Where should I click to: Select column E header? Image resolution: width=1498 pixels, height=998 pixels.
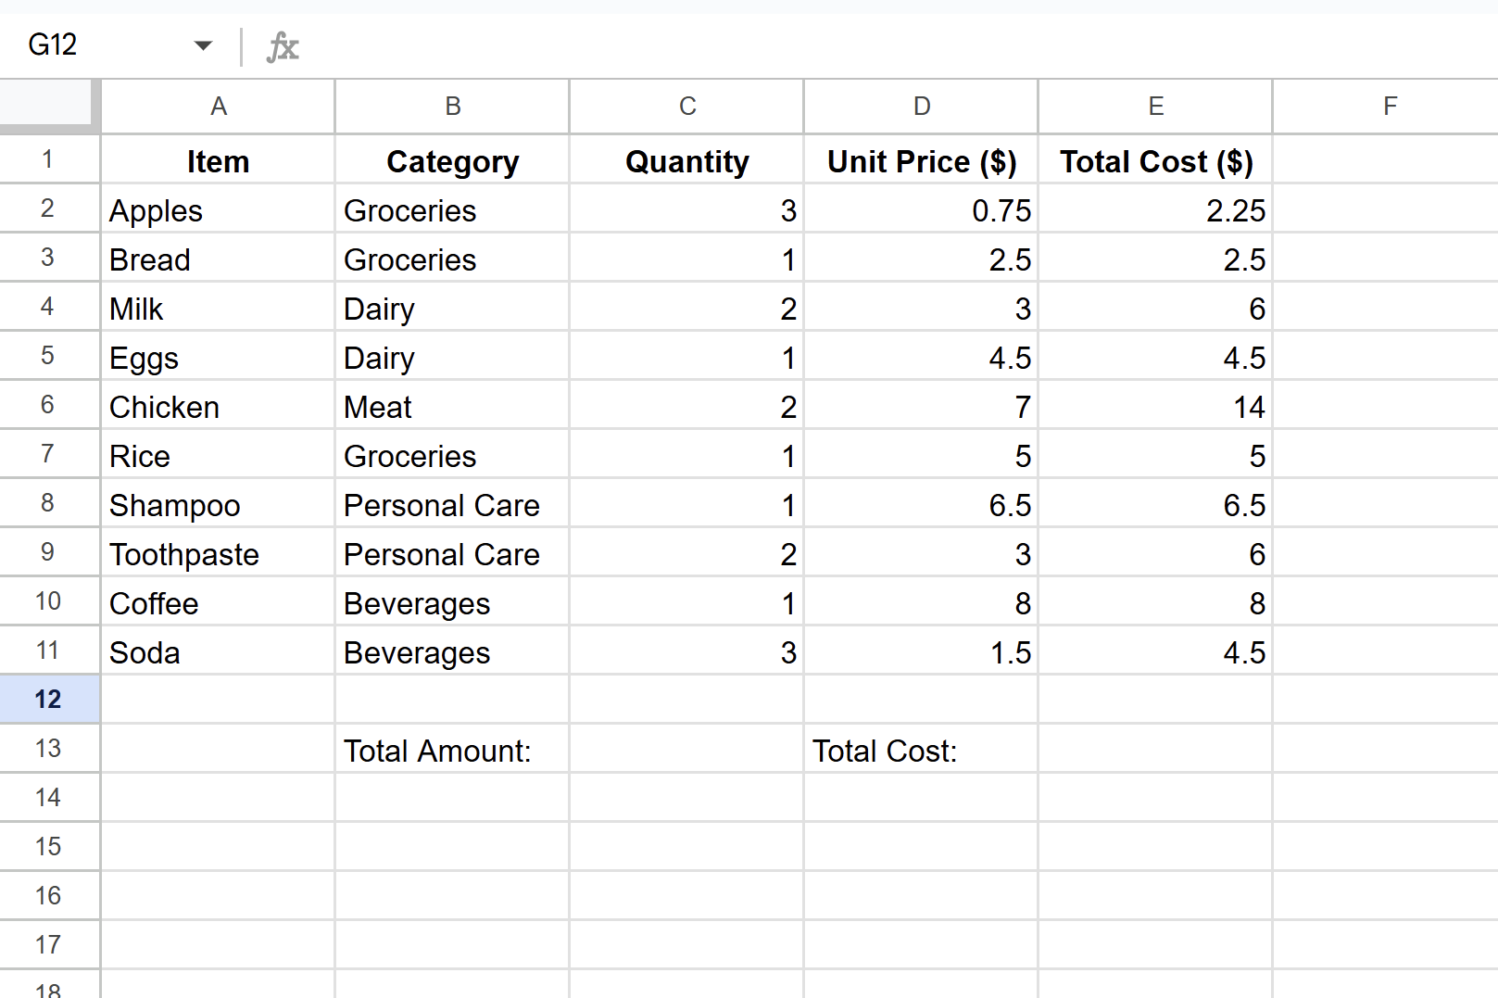(1155, 106)
